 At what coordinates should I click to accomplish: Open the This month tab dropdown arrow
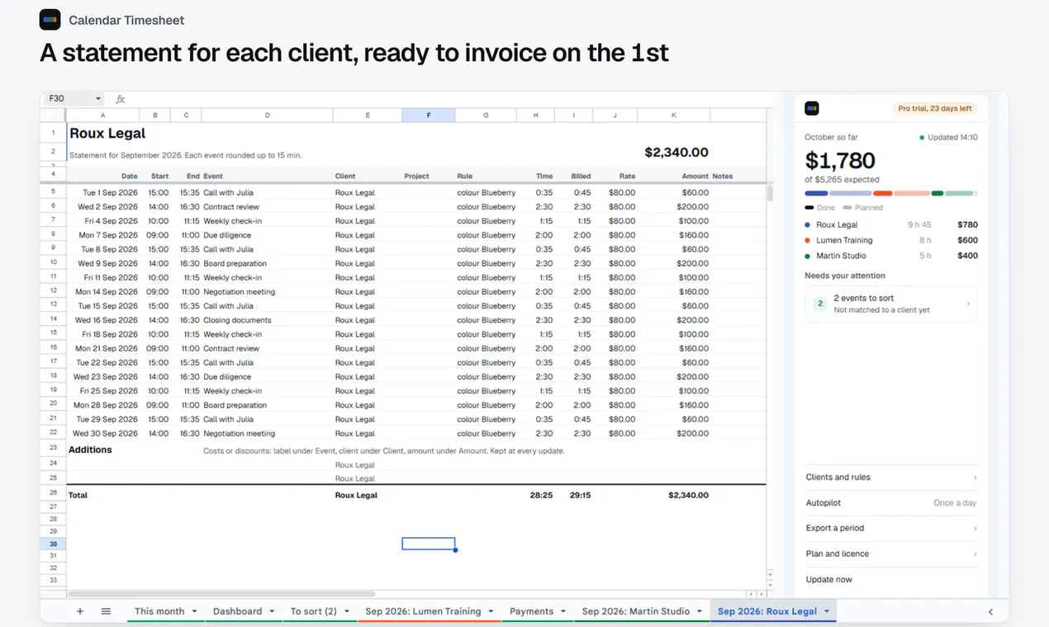195,611
